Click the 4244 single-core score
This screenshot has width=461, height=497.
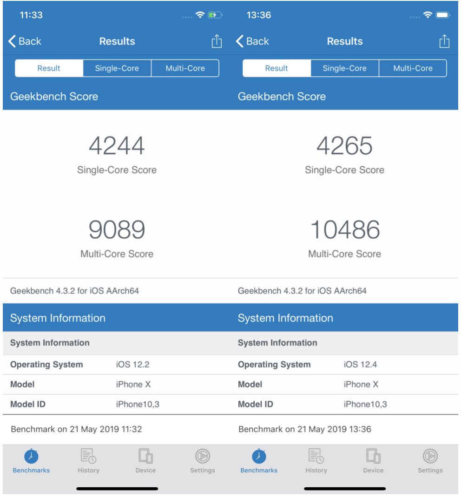(117, 146)
